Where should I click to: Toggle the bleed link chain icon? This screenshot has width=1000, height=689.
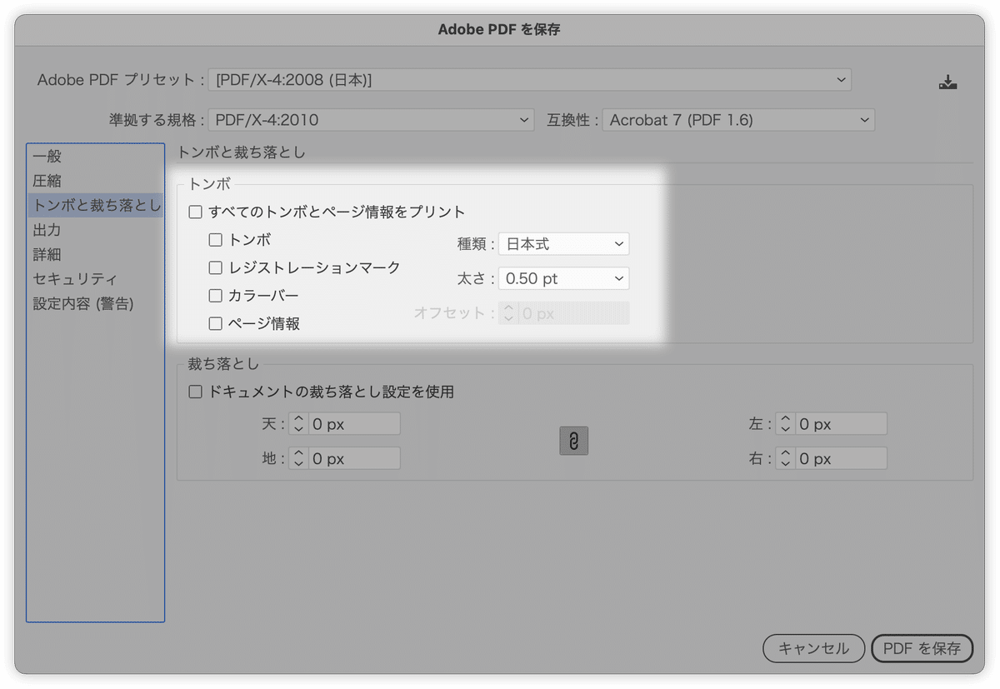point(573,441)
